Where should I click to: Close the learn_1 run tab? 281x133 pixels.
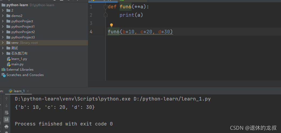(x=28, y=91)
